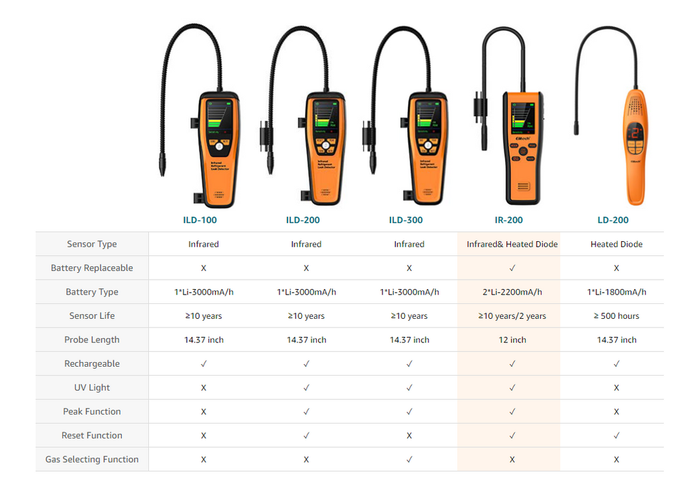Click the ILD-300 '≥10 years' sensor life cell
Image resolution: width=693 pixels, height=485 pixels.
pyautogui.click(x=409, y=315)
